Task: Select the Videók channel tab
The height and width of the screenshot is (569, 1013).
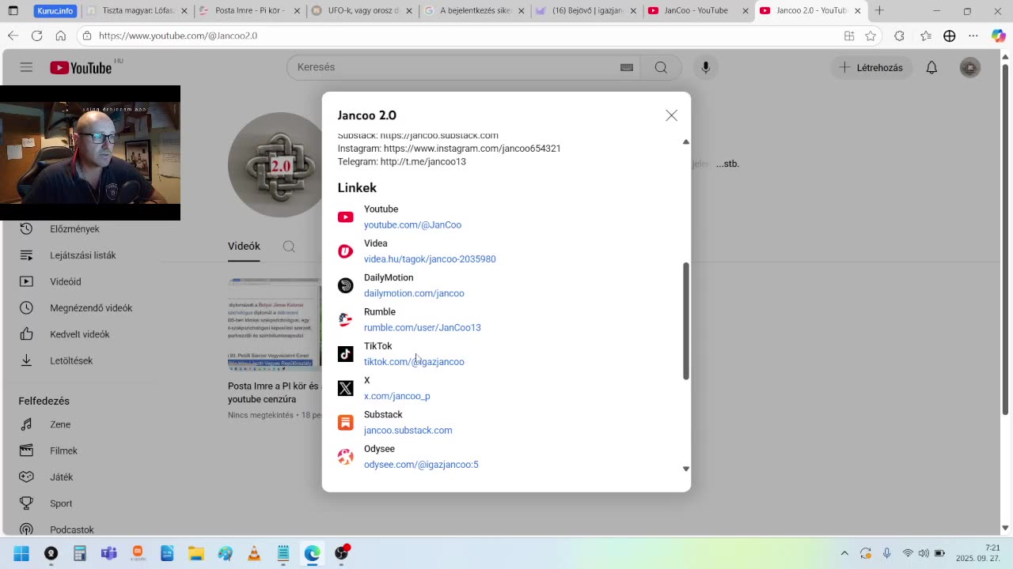Action: (x=244, y=247)
